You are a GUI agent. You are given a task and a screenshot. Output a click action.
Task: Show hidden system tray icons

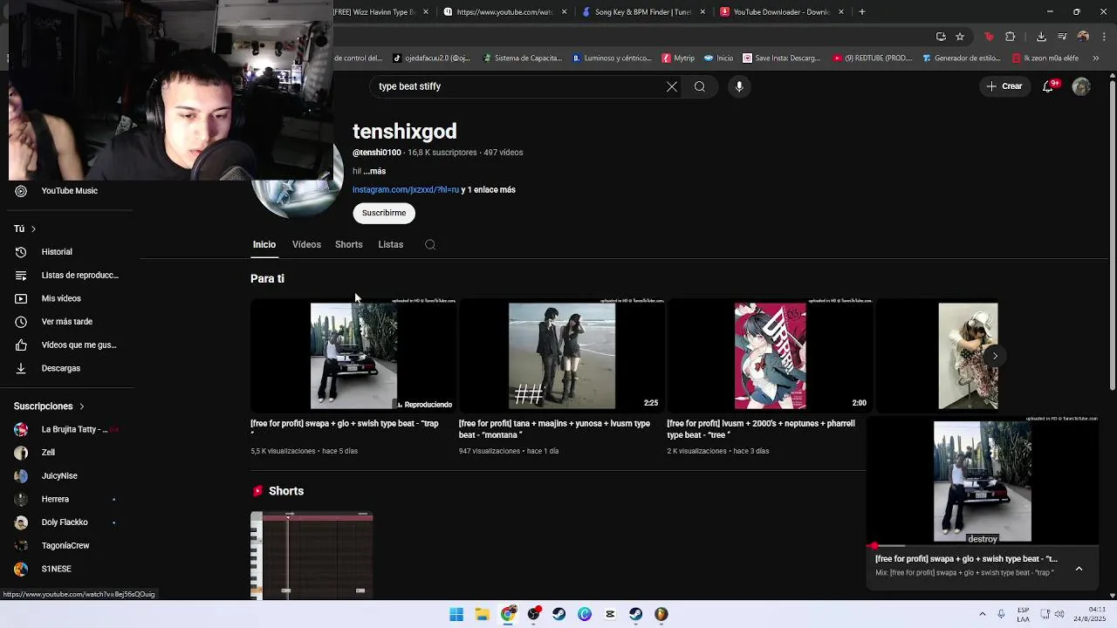pyautogui.click(x=982, y=614)
